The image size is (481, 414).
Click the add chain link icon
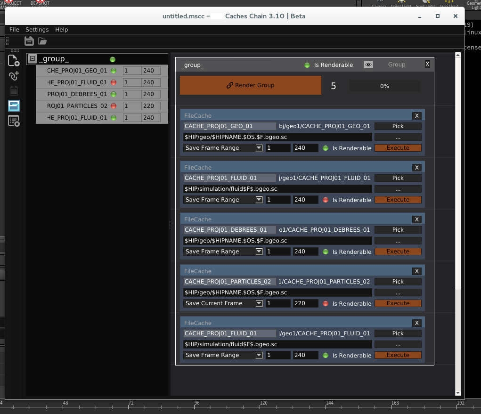14,76
